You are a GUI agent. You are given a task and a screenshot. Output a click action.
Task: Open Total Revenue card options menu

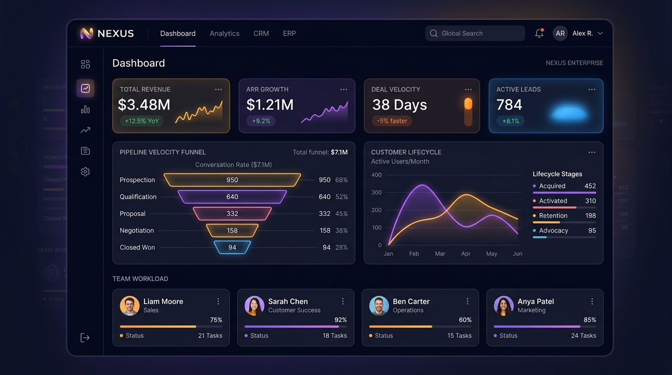(x=218, y=89)
